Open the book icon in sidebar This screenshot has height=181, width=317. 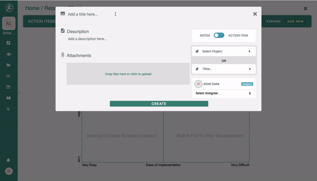tap(8, 98)
